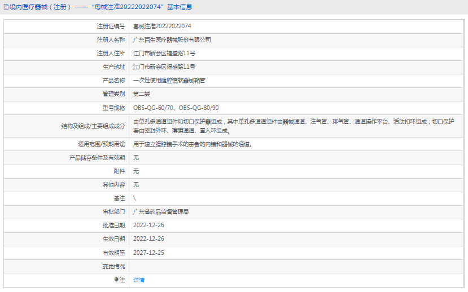The height and width of the screenshot is (292, 468).
Task: Click the address in the 注册人住所 row
Action: click(164, 54)
